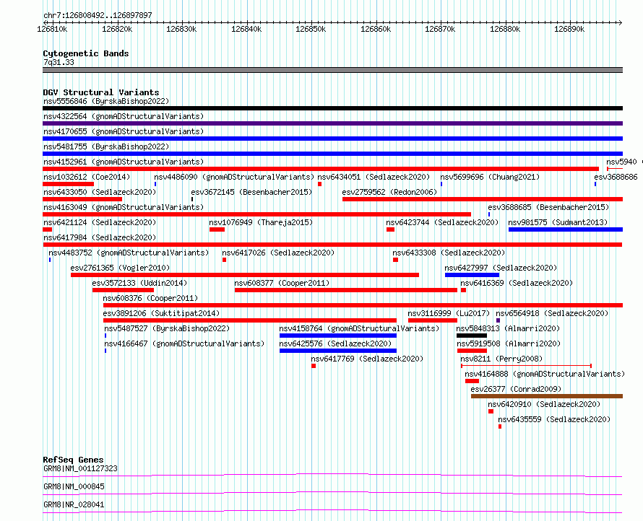Click nsv3116999 (Lu2017) label
643x521 pixels.
point(449,313)
